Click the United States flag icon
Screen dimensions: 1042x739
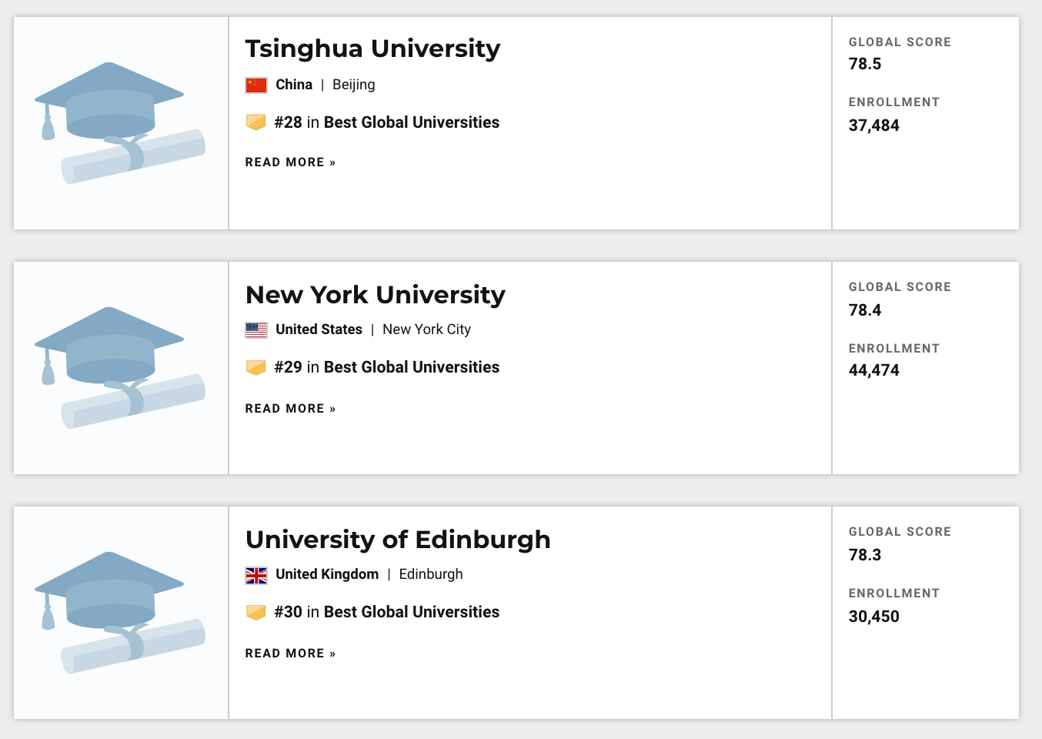click(256, 329)
